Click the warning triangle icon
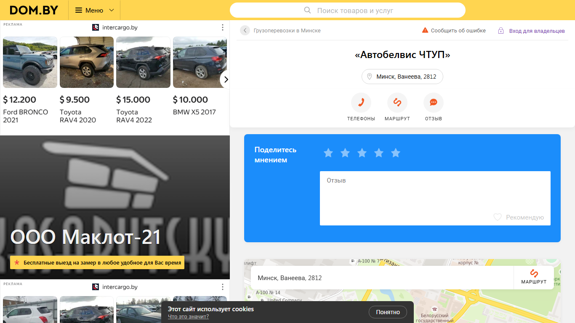575x323 pixels. click(425, 30)
